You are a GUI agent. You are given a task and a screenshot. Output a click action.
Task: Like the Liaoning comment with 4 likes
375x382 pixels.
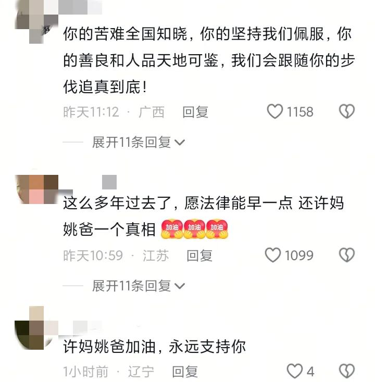tap(295, 371)
